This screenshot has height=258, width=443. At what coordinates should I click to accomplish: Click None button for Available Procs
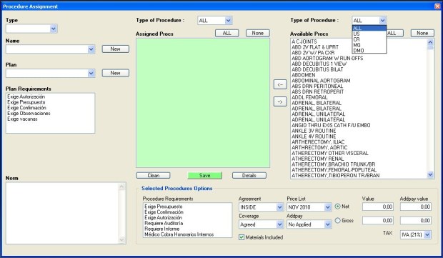coord(422,33)
